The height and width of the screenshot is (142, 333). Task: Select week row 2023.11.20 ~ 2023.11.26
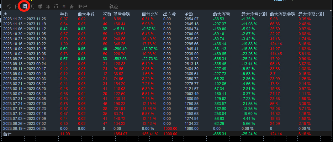(x=166, y=19)
